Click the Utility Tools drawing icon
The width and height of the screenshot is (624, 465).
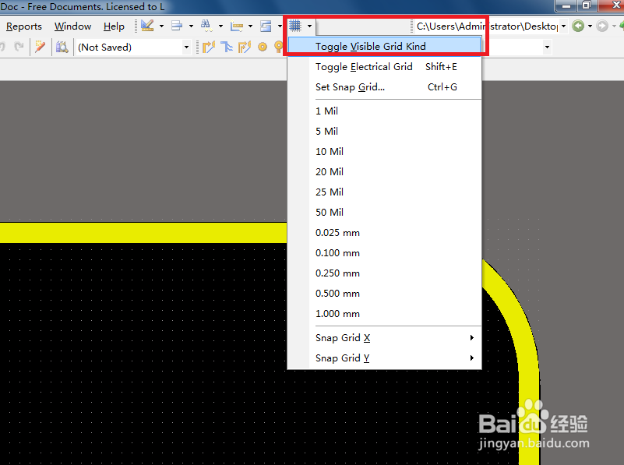[147, 26]
